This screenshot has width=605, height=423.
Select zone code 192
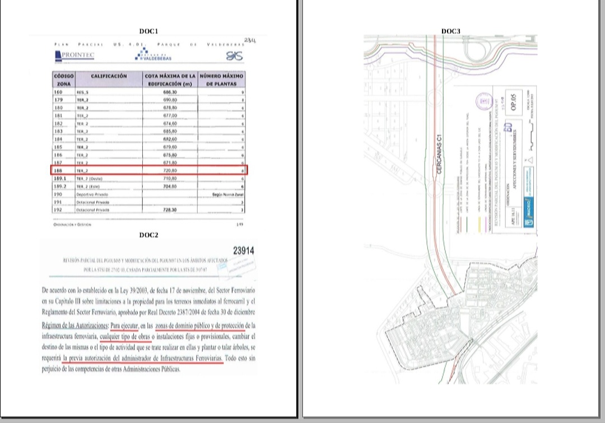(58, 210)
